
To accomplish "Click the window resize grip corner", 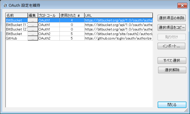I will click(x=186, y=110).
